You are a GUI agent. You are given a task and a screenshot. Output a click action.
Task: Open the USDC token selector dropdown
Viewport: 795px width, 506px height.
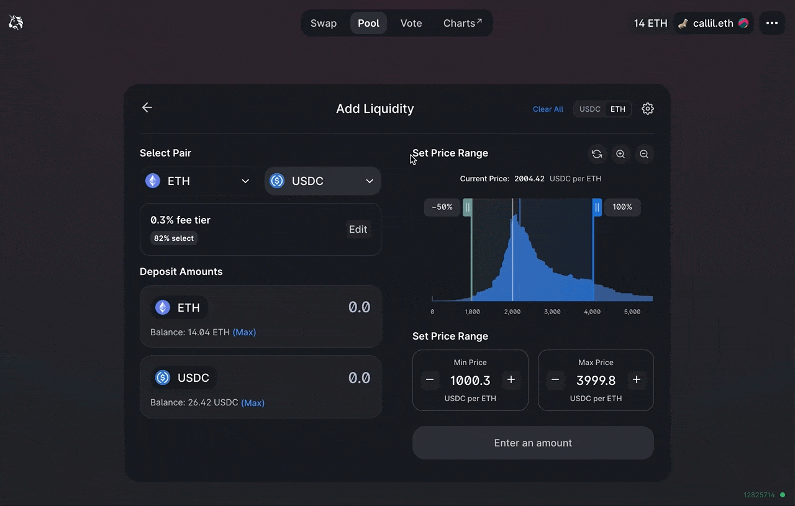(322, 181)
